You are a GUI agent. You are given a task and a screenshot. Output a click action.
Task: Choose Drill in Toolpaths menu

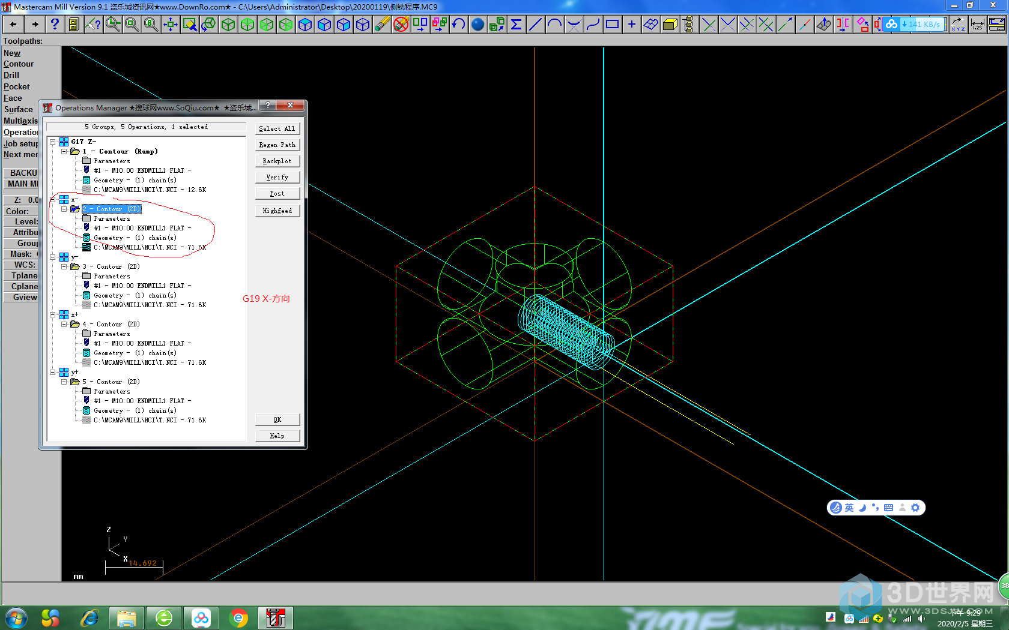pyautogui.click(x=11, y=76)
